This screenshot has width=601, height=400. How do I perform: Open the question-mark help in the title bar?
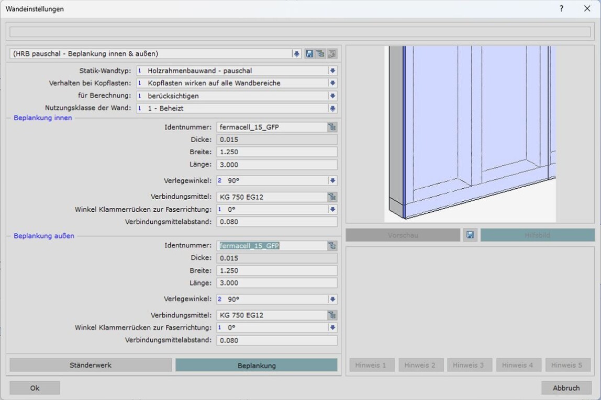coord(562,8)
